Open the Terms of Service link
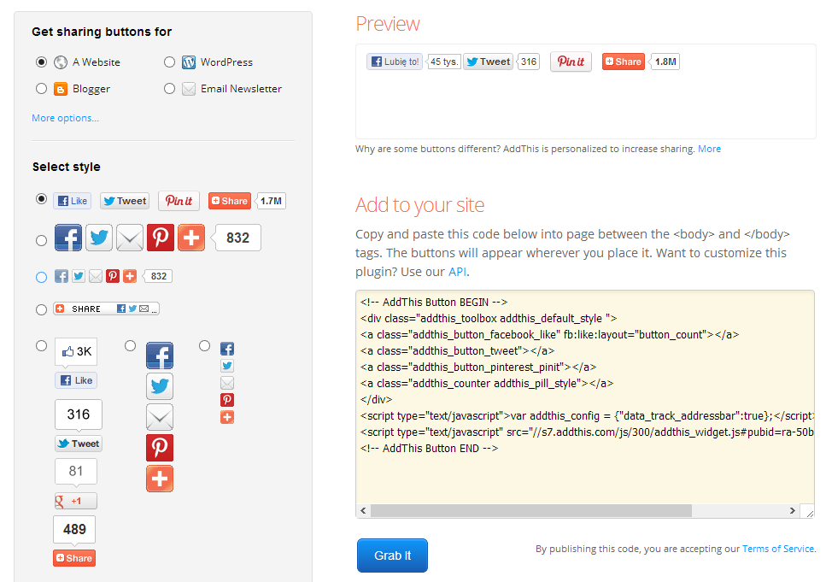The height and width of the screenshot is (582, 826). point(778,549)
